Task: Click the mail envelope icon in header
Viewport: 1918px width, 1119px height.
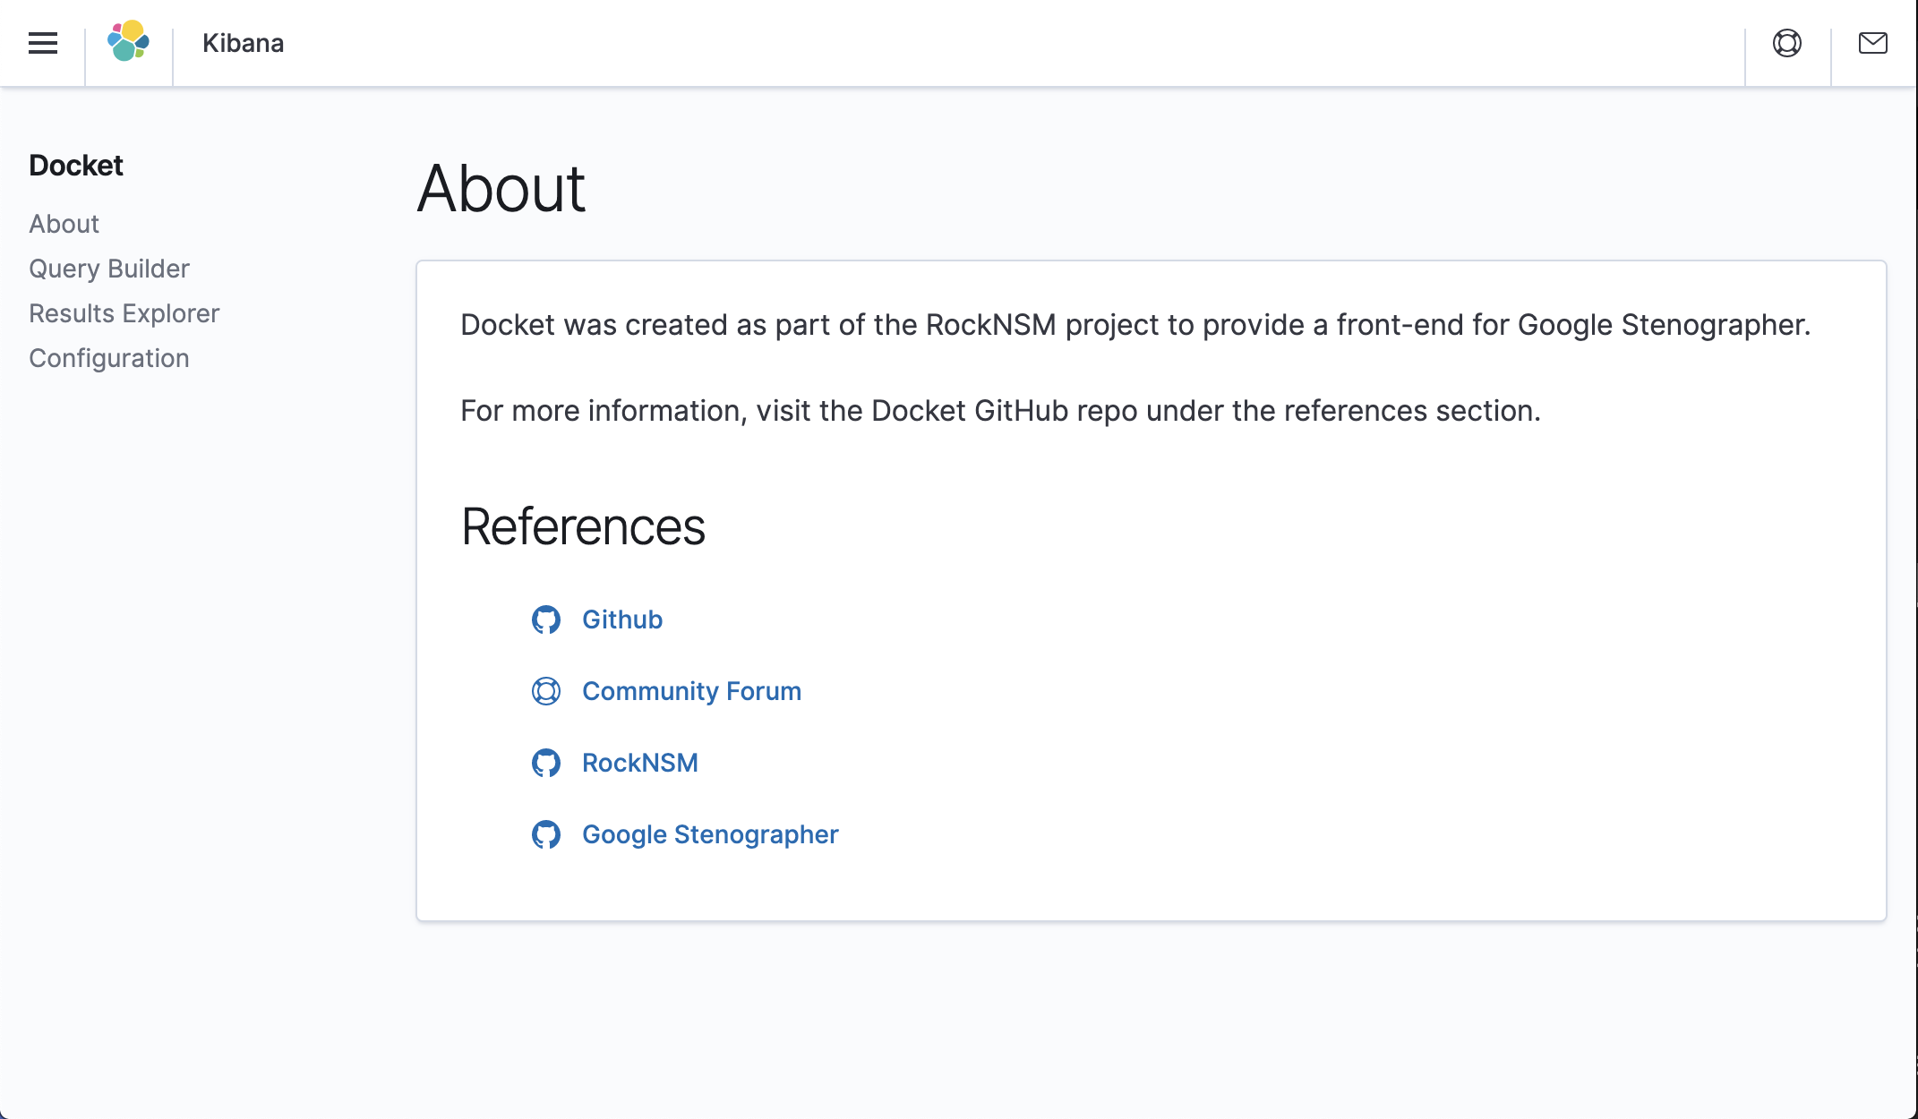Action: pos(1872,43)
